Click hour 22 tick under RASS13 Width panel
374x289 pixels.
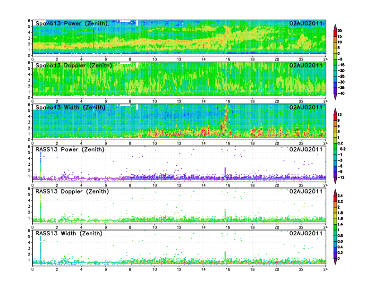301,269
